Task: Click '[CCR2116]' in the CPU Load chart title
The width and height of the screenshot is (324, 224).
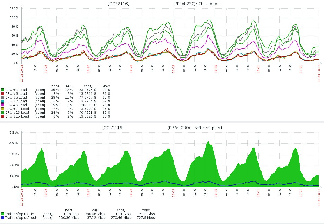Action: [119, 4]
